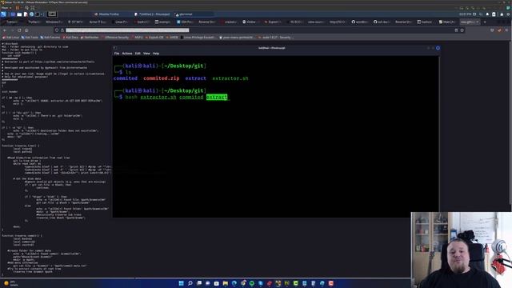Open VMware Player dropdown menu
Image resolution: width=512 pixels, height=288 pixels.
point(6,8)
